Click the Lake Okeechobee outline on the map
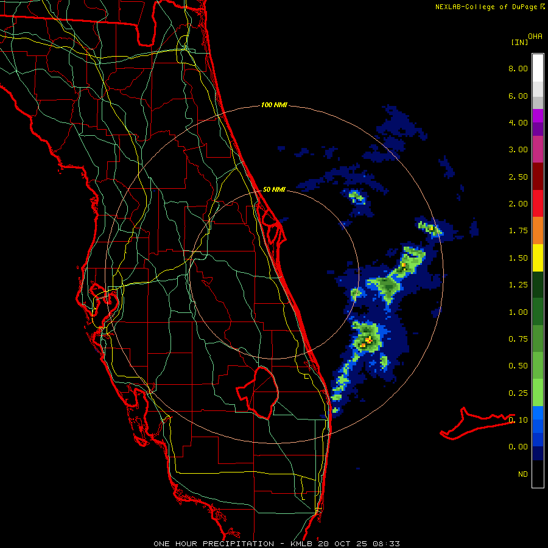Screen dimensions: 548x548 [x=258, y=392]
